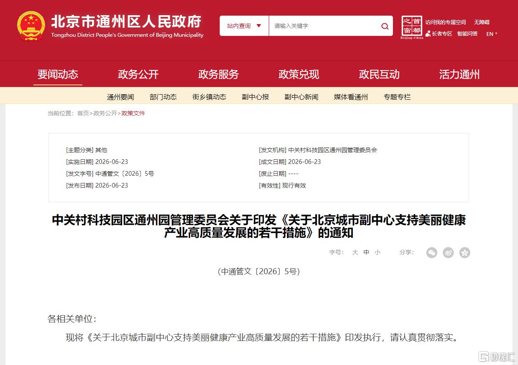Viewport: 518px width, 365px height.
Task: Click the favorites star share icon
Action: pyautogui.click(x=465, y=253)
